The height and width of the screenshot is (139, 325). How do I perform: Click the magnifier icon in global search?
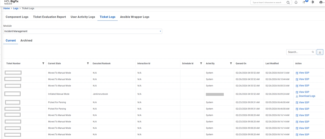(x=288, y=3)
